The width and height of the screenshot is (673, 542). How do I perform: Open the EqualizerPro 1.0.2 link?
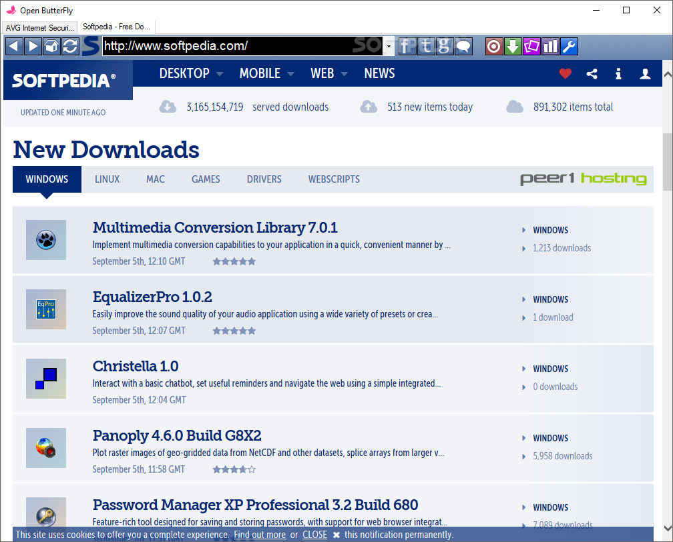(x=152, y=297)
